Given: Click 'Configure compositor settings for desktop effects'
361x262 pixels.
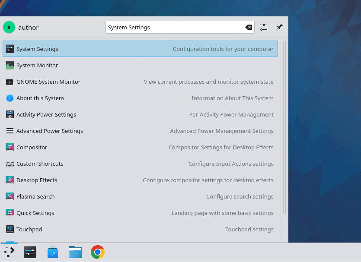Looking at the screenshot, I should coord(208,180).
